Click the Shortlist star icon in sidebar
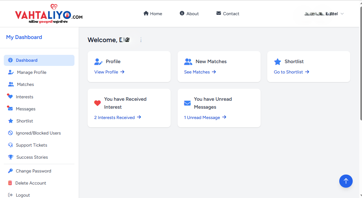Viewport: 362px width, 198px height. 11,121
